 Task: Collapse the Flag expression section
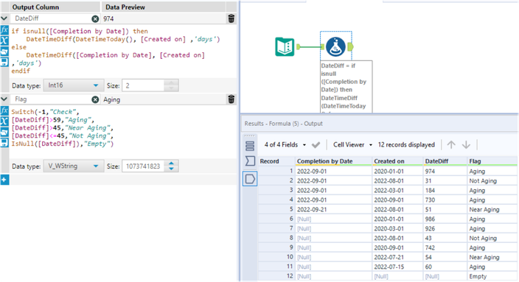[x=4, y=99]
